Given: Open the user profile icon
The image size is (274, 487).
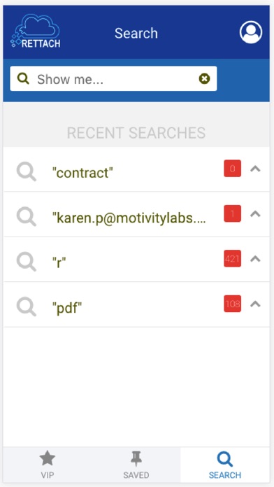Looking at the screenshot, I should point(251,32).
